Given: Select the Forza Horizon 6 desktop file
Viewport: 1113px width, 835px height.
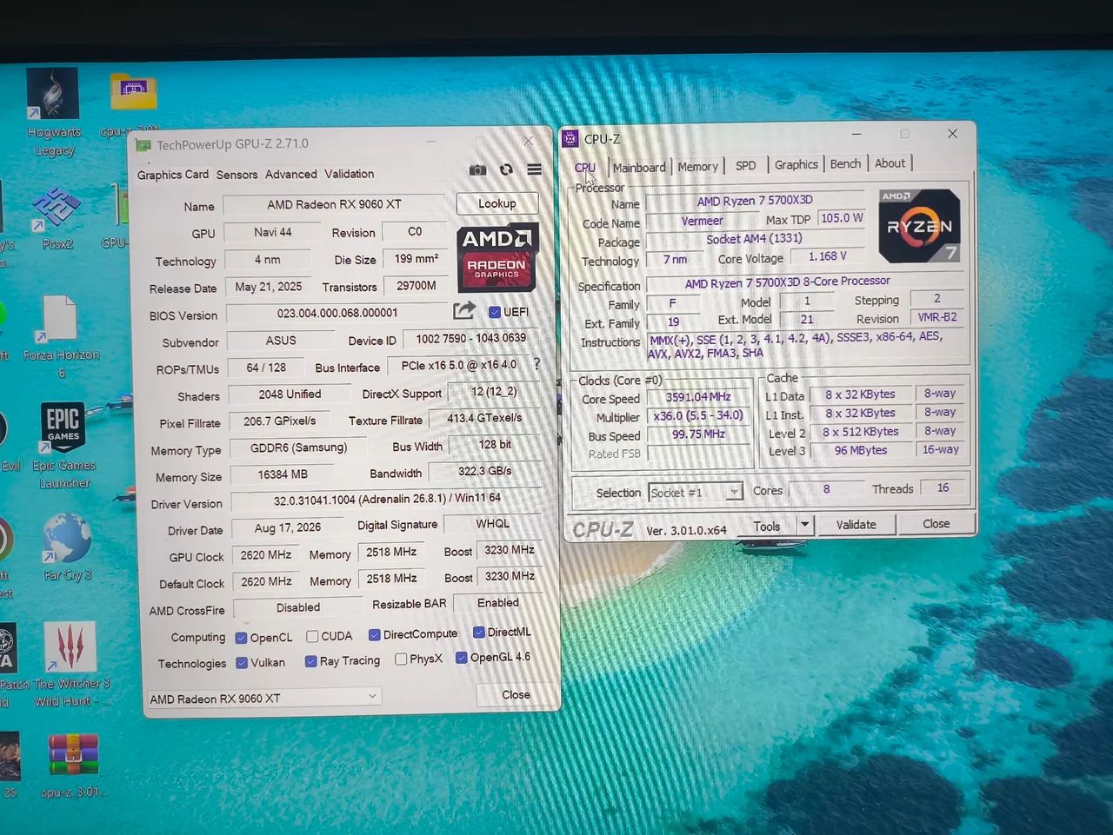Looking at the screenshot, I should click(x=61, y=336).
